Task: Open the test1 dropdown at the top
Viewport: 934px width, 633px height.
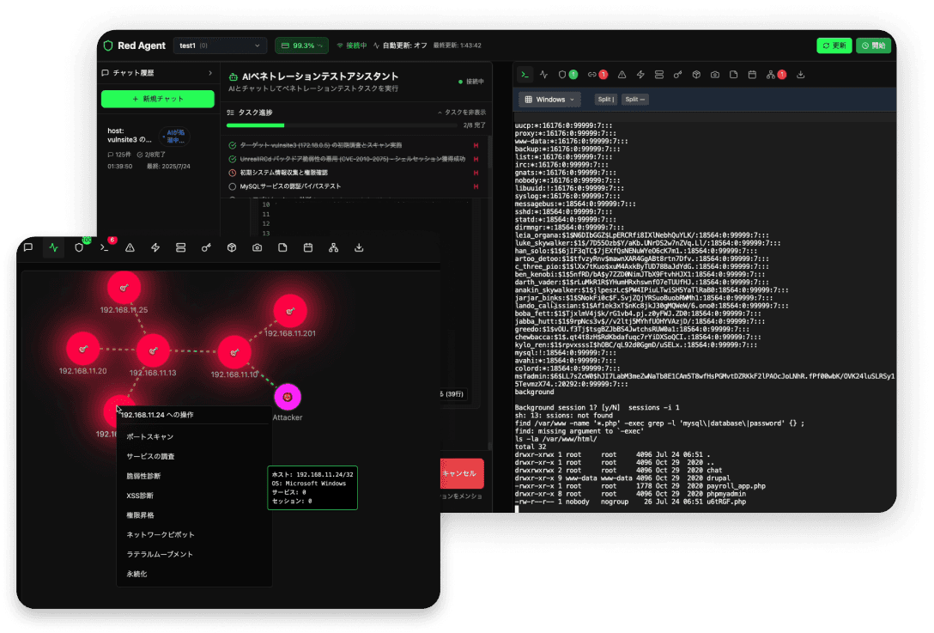Action: tap(220, 46)
